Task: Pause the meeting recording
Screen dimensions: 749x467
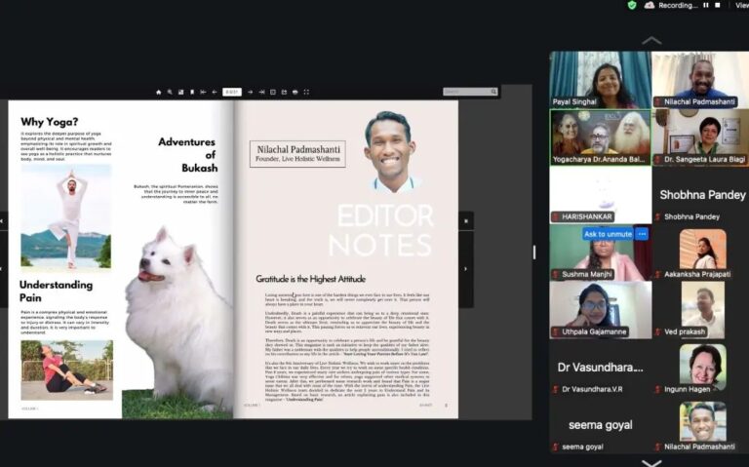Action: (x=705, y=5)
